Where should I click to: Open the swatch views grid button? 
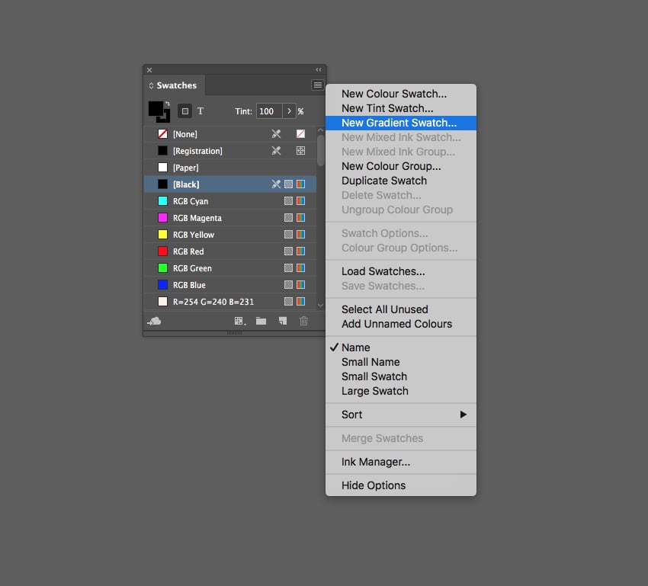click(239, 322)
